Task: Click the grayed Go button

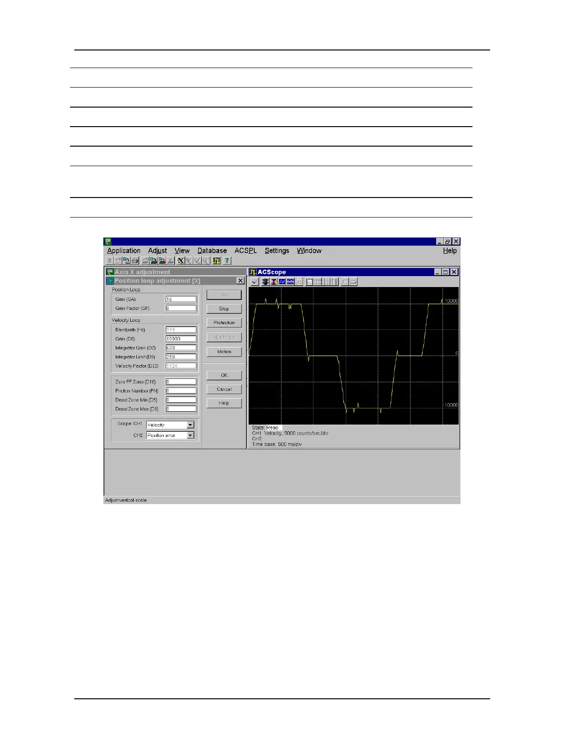Action: [224, 295]
